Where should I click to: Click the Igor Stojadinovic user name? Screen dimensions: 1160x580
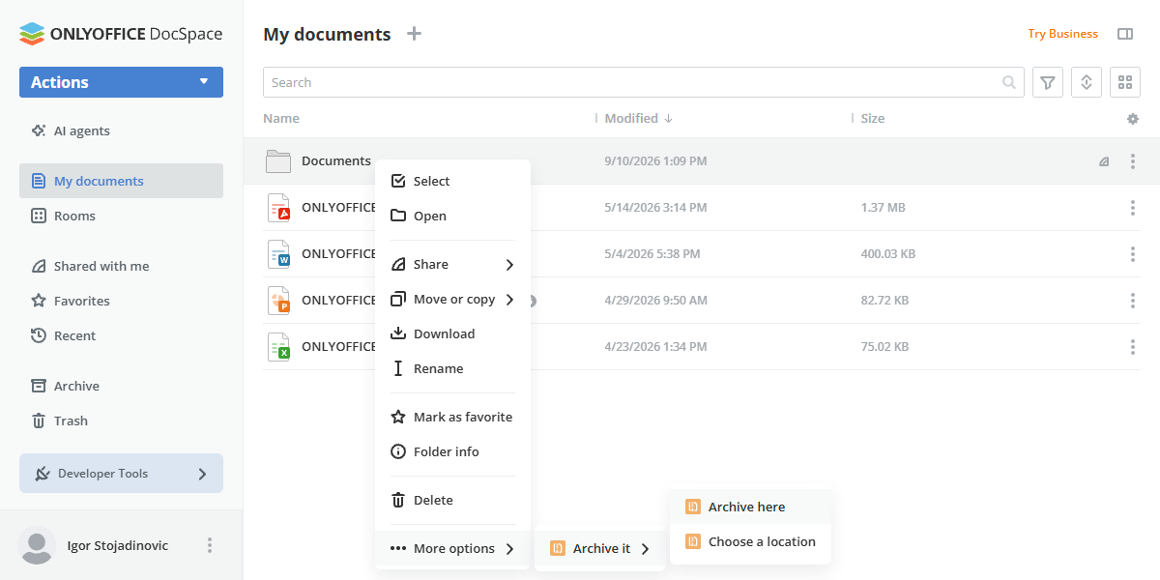[x=118, y=546]
